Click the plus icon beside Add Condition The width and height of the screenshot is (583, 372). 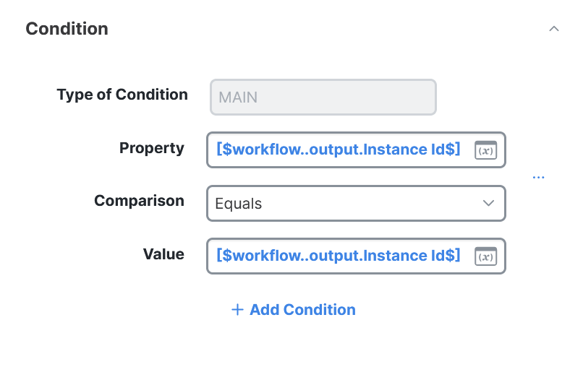point(237,310)
